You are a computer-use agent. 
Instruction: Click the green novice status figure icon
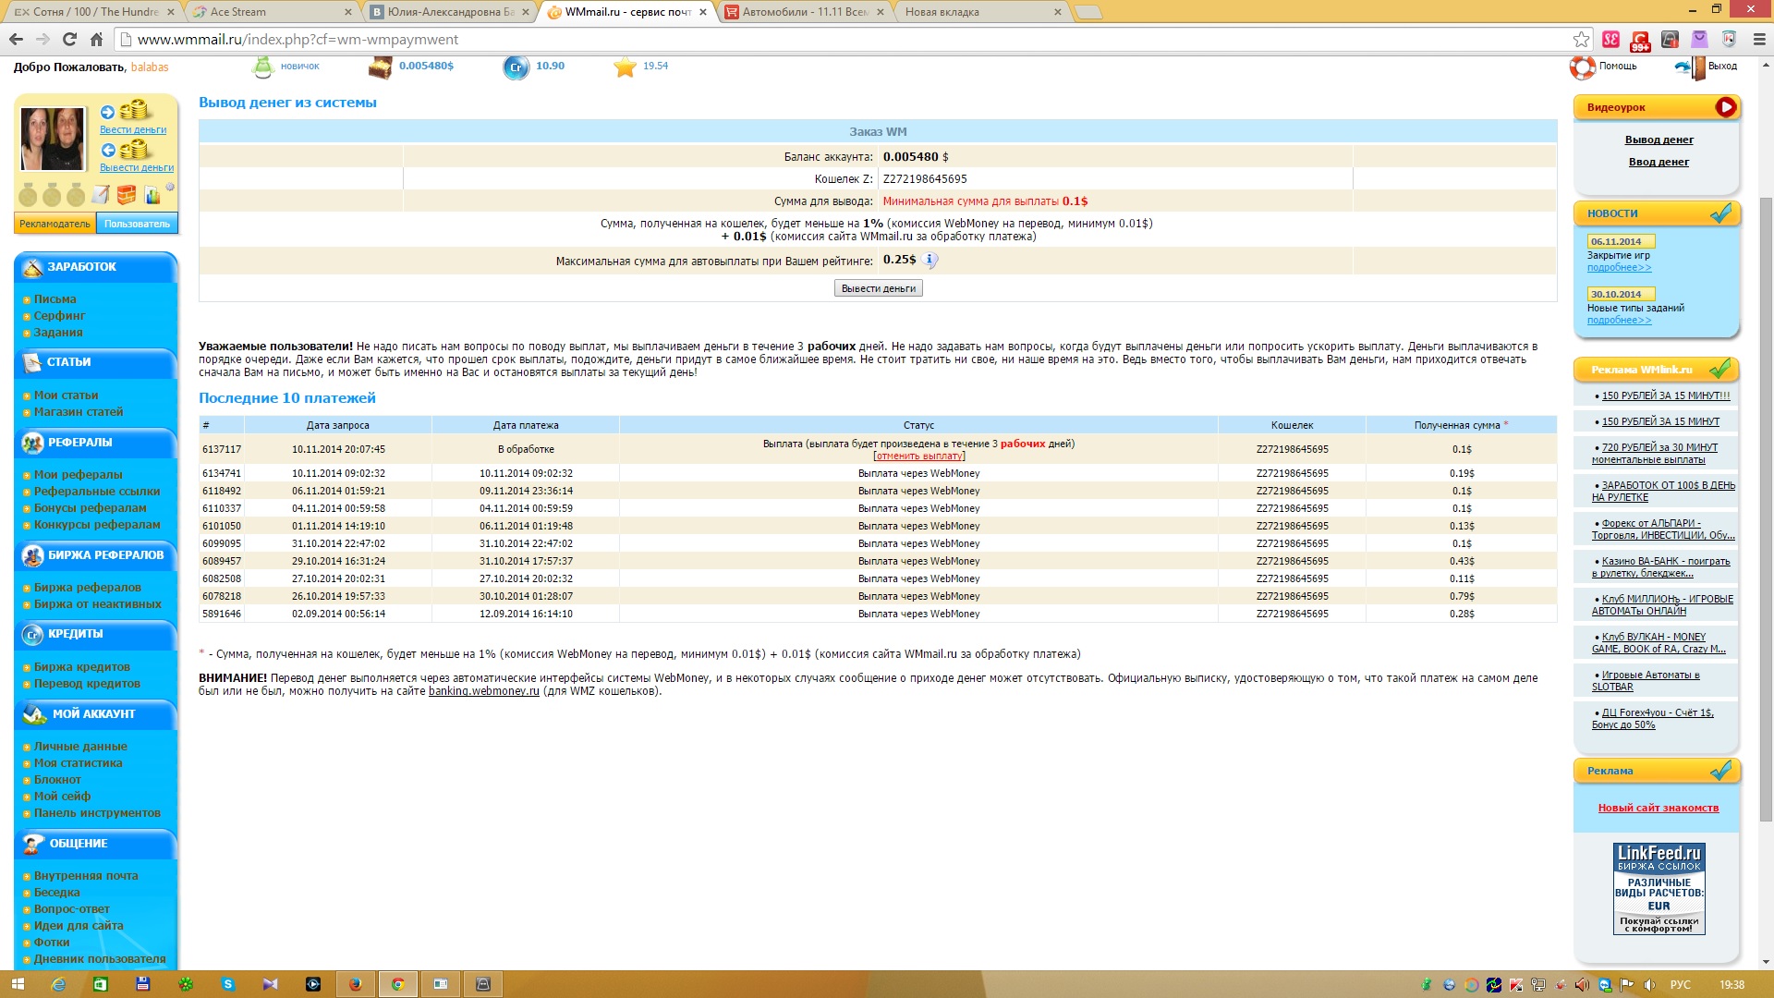263,67
